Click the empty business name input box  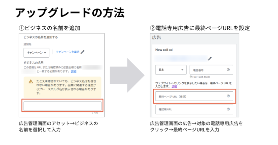click(62, 106)
